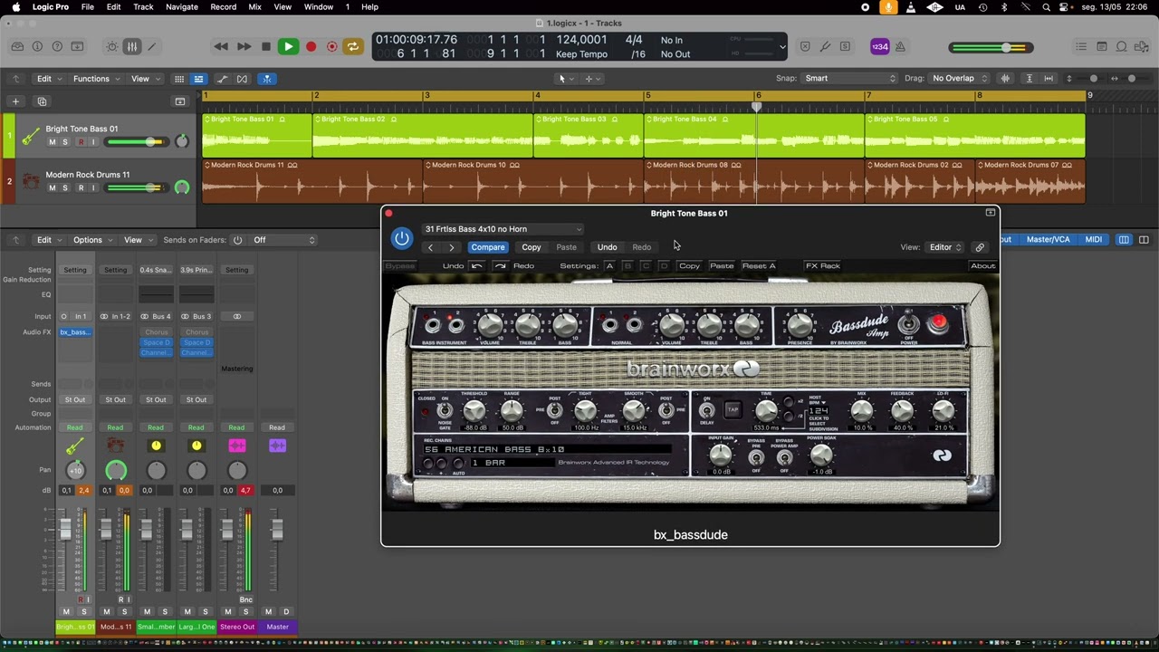Open the mixer Options dropdown
This screenshot has height=652, width=1159.
[x=91, y=240]
